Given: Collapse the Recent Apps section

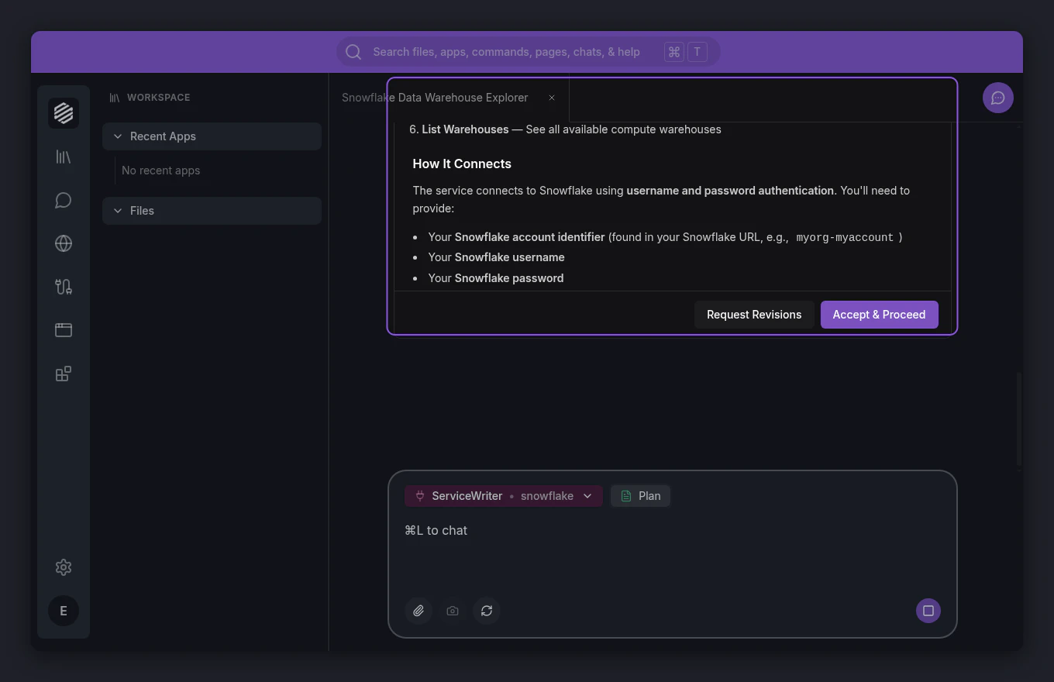Looking at the screenshot, I should [212, 136].
